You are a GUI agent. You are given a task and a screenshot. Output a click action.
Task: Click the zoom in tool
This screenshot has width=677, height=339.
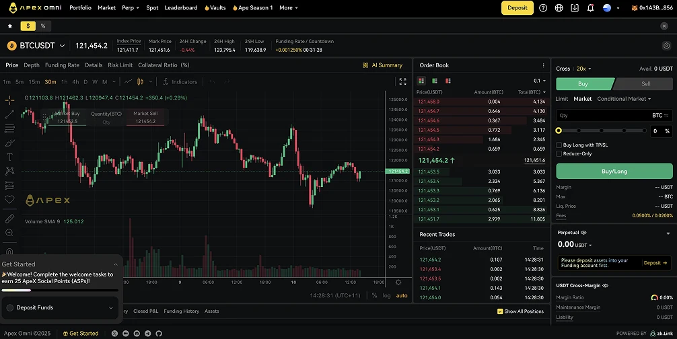point(9,233)
